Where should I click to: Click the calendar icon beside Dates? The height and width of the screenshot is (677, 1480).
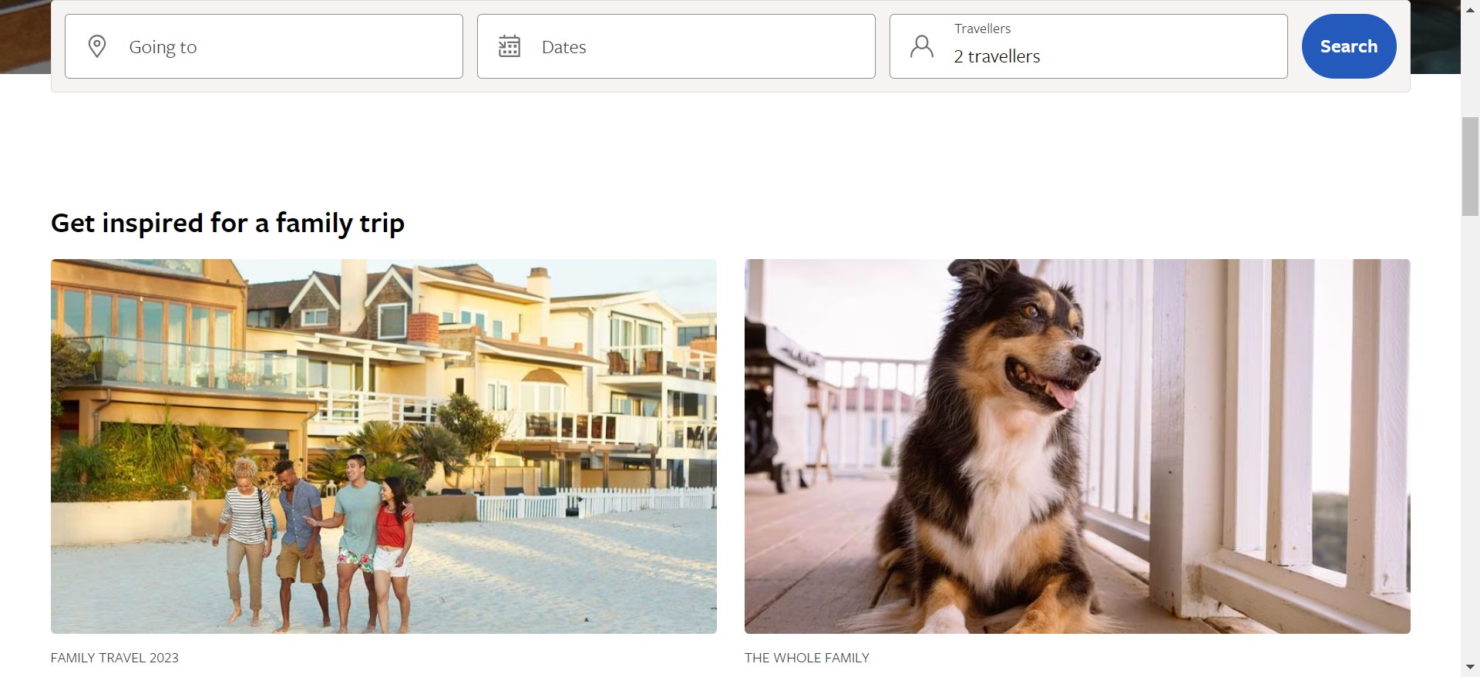(509, 46)
